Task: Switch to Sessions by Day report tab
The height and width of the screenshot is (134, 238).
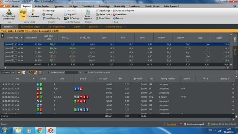Action: click(x=114, y=27)
